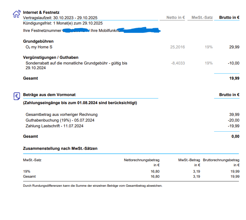Click the top 'Brutto in €' header
Screen dimensions: 246x220
[229, 17]
